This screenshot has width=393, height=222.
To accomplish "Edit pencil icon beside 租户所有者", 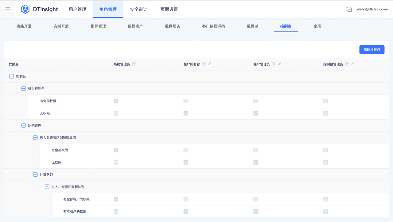I will point(210,64).
